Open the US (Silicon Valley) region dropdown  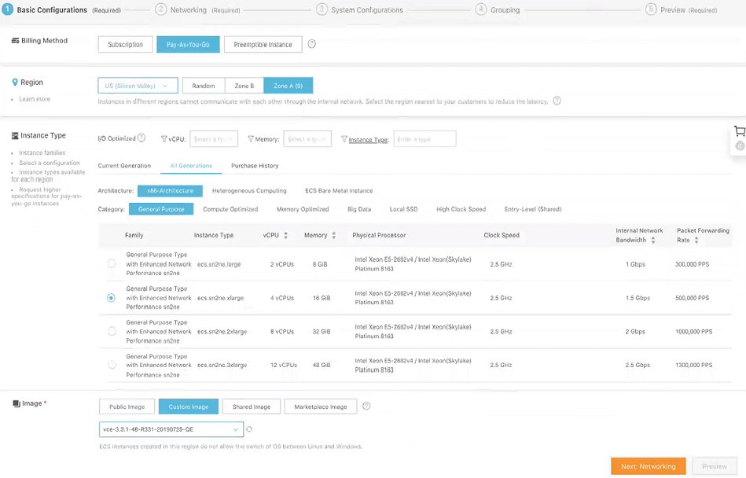[138, 86]
